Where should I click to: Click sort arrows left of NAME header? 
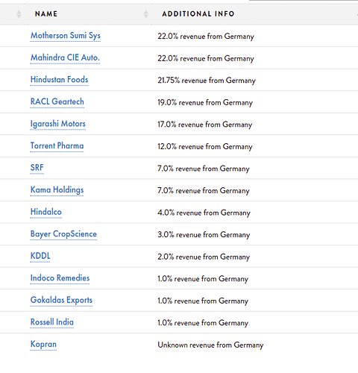coord(19,14)
